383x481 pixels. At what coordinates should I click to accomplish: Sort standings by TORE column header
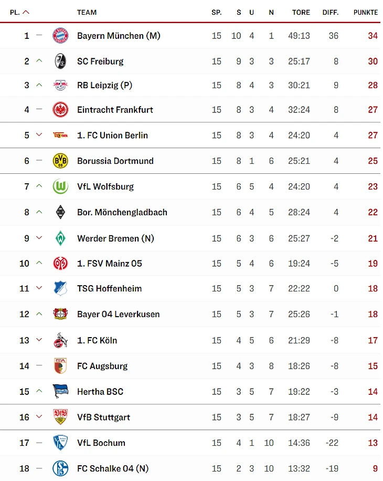tap(301, 13)
